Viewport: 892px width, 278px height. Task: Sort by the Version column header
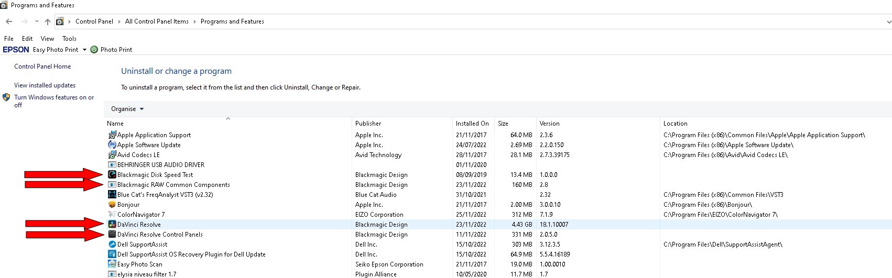click(x=598, y=124)
